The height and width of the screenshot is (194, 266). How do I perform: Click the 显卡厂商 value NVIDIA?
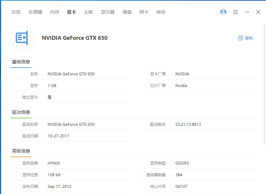(x=182, y=74)
